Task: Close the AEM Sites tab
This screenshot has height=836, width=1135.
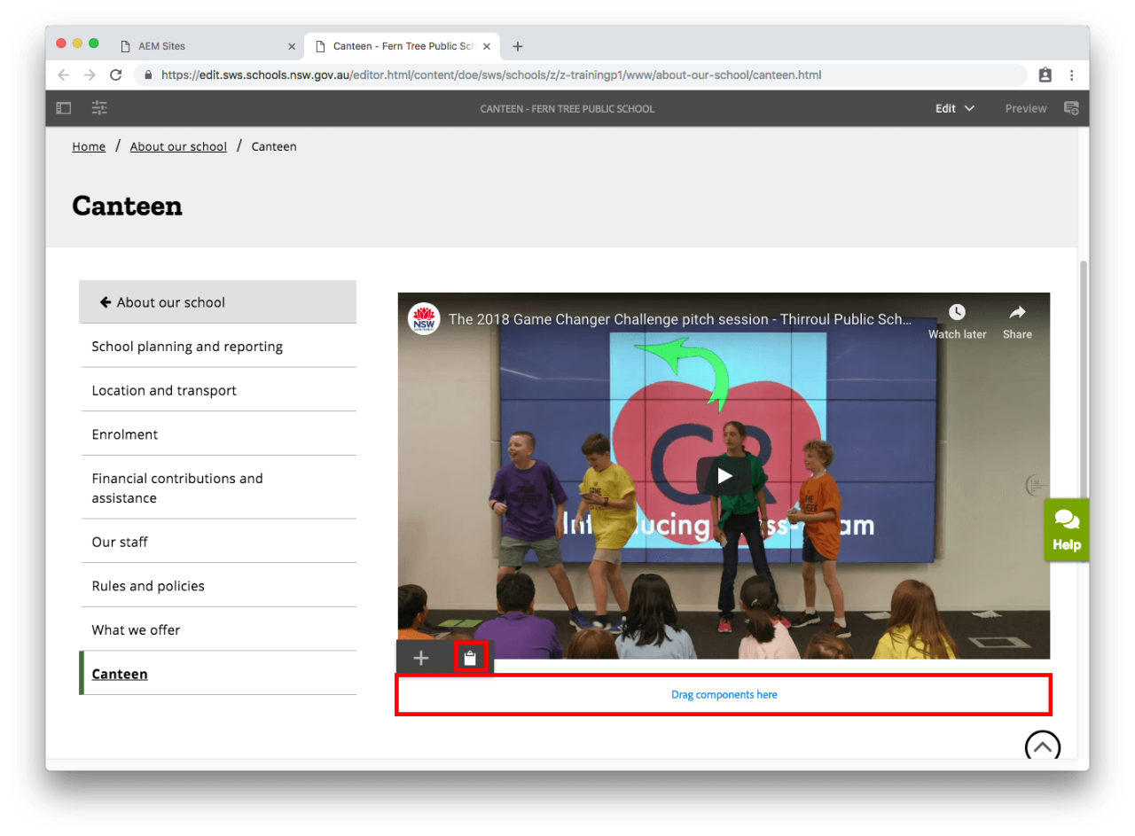Action: tap(292, 46)
